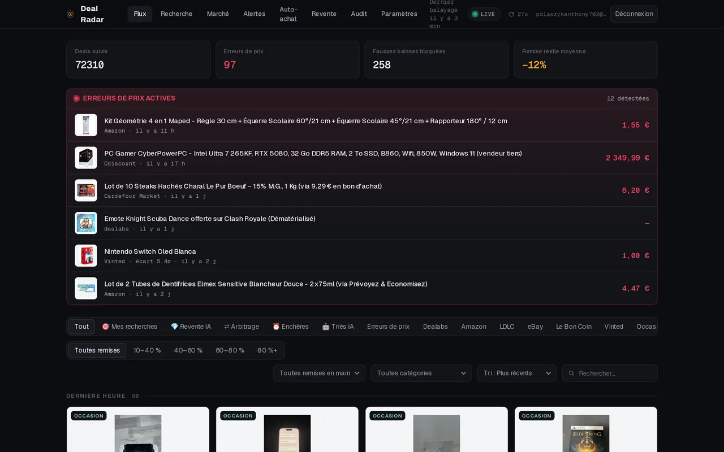Open the Revente navigation item
The width and height of the screenshot is (724, 452).
click(324, 14)
